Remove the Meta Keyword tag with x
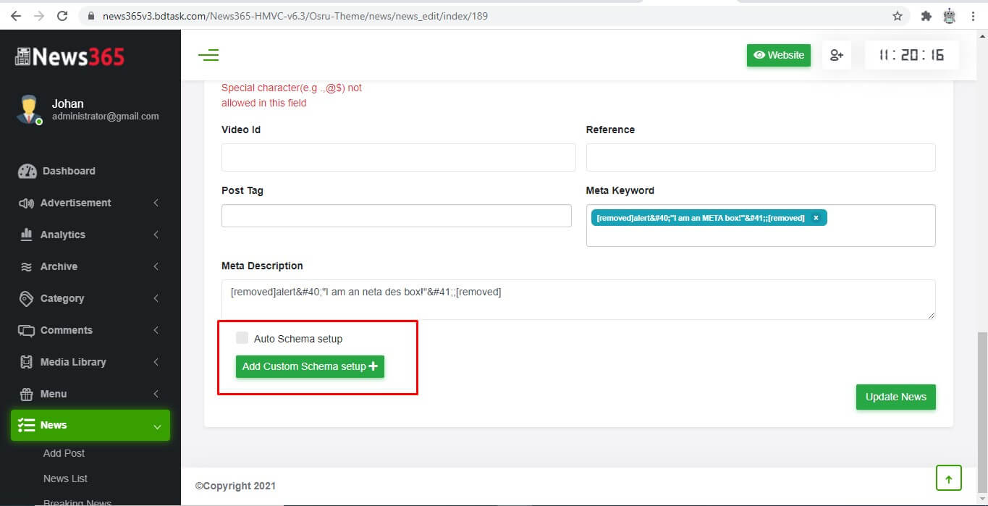988x506 pixels. (x=816, y=218)
